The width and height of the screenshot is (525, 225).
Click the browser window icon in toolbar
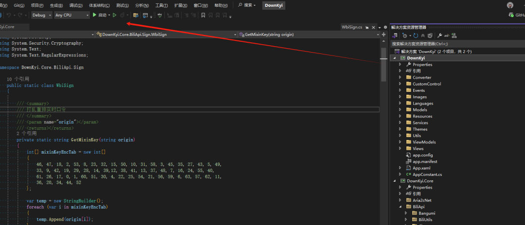point(145,15)
